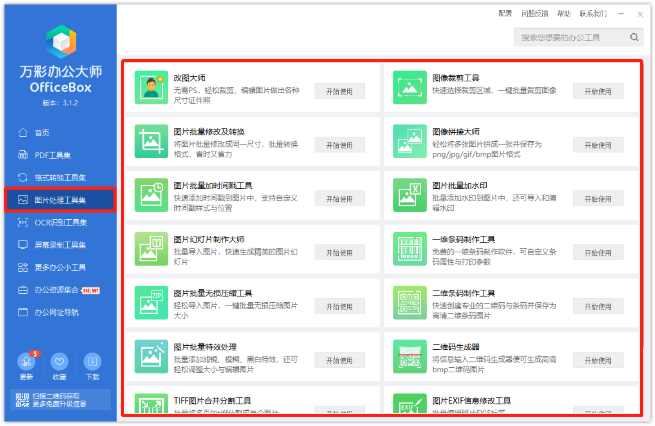The width and height of the screenshot is (655, 426).
Task: Click the 图像拼接大师 icon
Action: (x=410, y=141)
